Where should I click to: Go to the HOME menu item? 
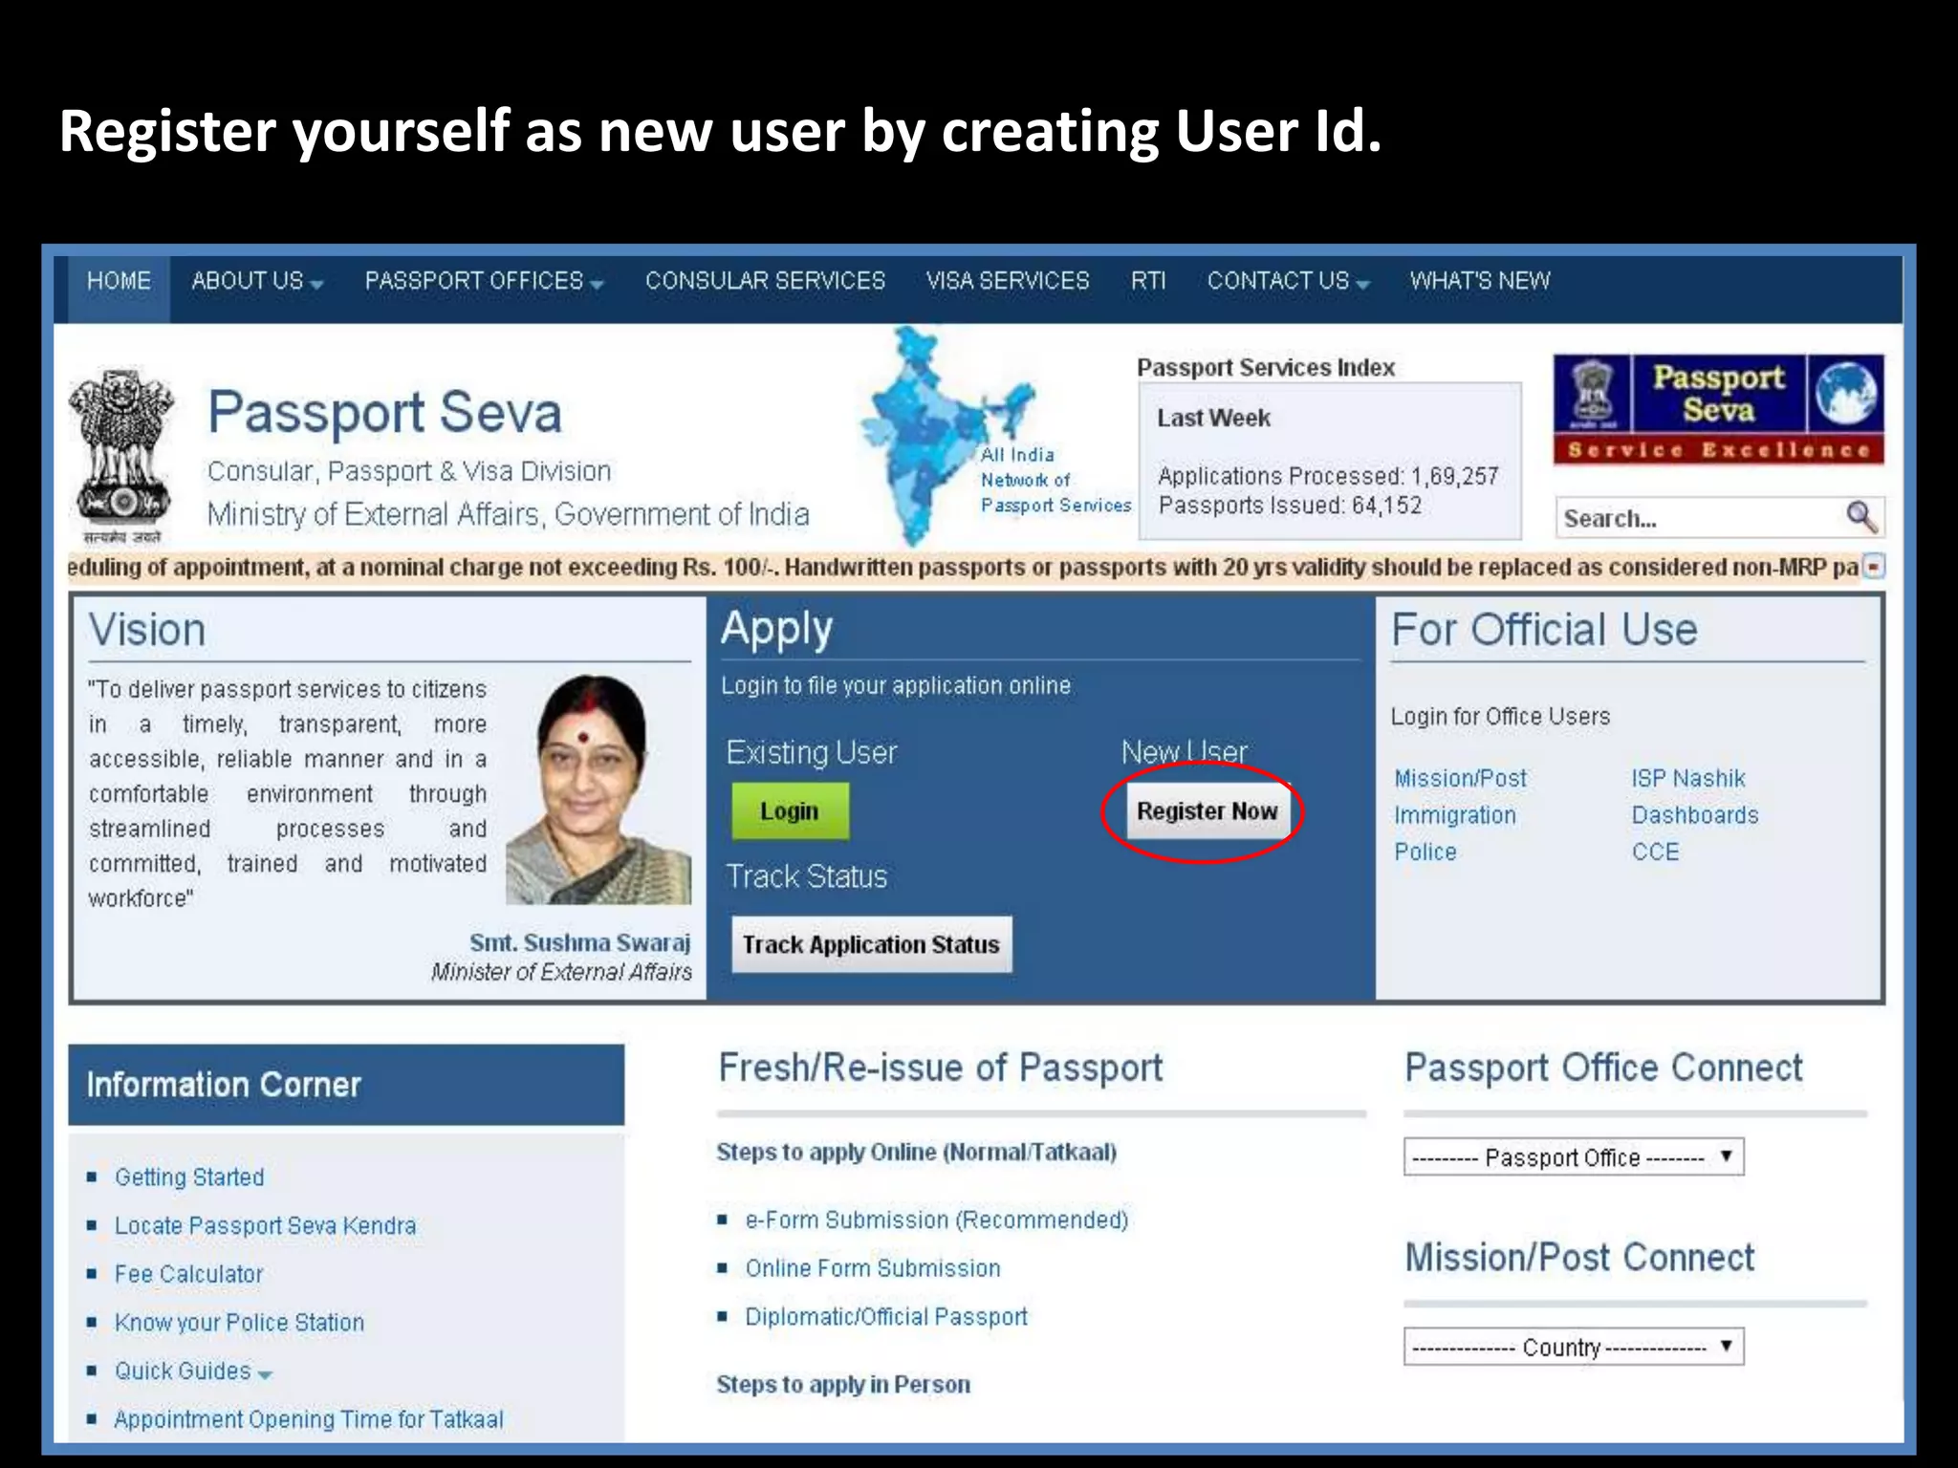119,281
